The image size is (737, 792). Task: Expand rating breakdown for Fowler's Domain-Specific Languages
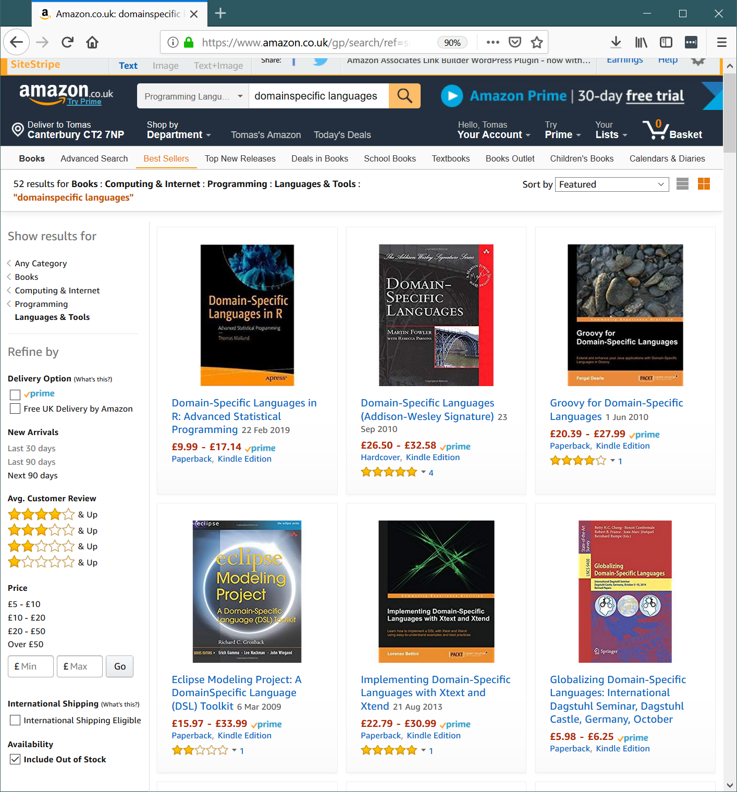point(424,472)
